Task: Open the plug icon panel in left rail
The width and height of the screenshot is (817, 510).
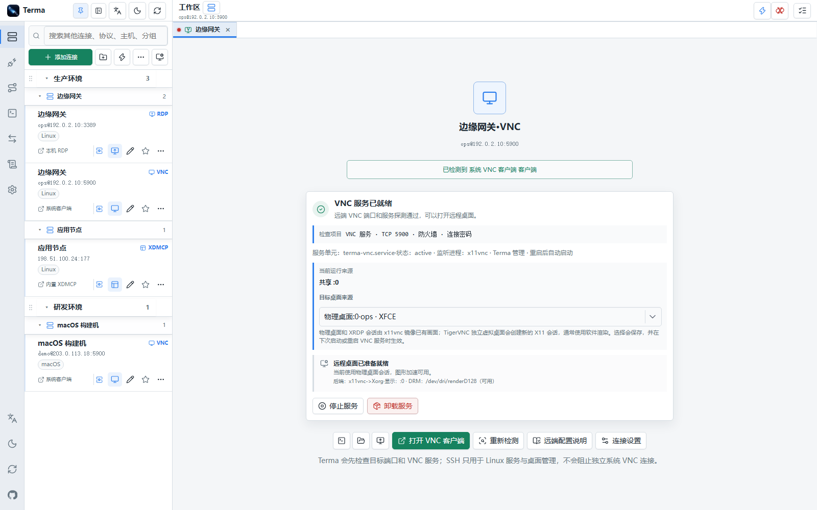Action: point(12,62)
